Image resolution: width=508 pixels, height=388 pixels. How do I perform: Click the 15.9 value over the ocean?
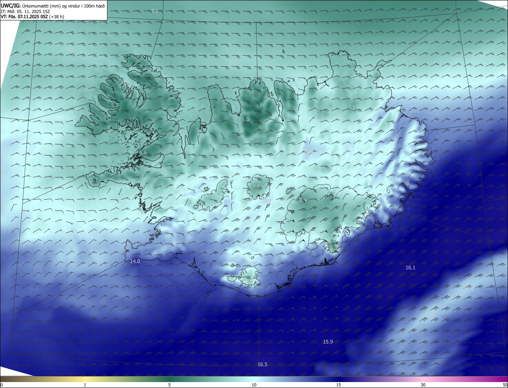click(328, 342)
